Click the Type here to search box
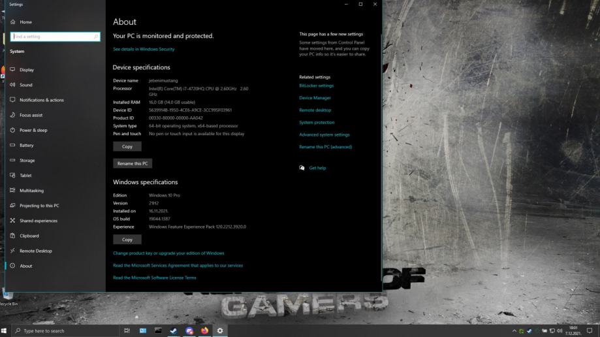600x337 pixels. (65, 330)
